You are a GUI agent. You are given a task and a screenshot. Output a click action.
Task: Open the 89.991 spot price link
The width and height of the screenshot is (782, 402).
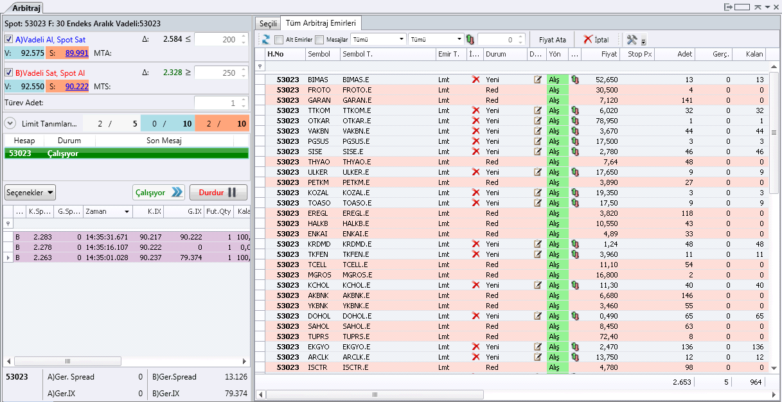point(77,53)
